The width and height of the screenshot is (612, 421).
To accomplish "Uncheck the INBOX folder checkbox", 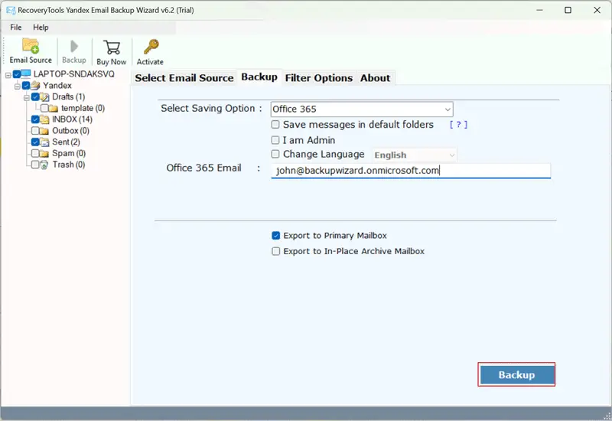I will click(35, 119).
